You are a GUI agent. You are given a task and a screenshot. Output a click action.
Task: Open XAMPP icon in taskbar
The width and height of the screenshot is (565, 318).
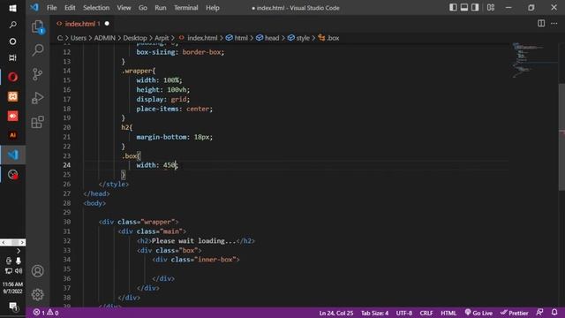point(12,96)
